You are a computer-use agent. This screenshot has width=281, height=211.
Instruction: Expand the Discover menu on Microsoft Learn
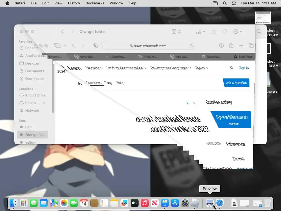pyautogui.click(x=94, y=68)
